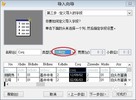Click the 小数 field showing 0
136x100 pixels.
(123, 52)
